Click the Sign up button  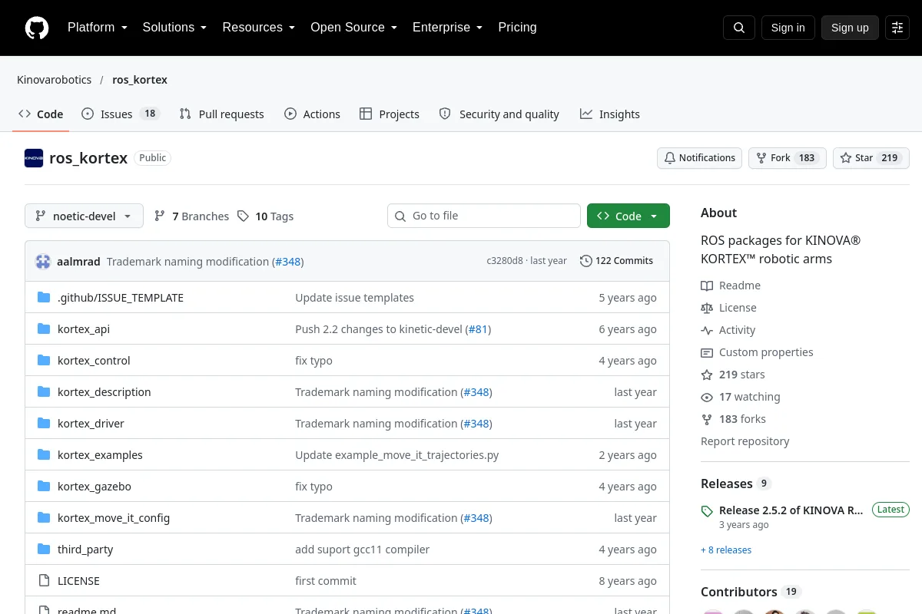pyautogui.click(x=850, y=28)
